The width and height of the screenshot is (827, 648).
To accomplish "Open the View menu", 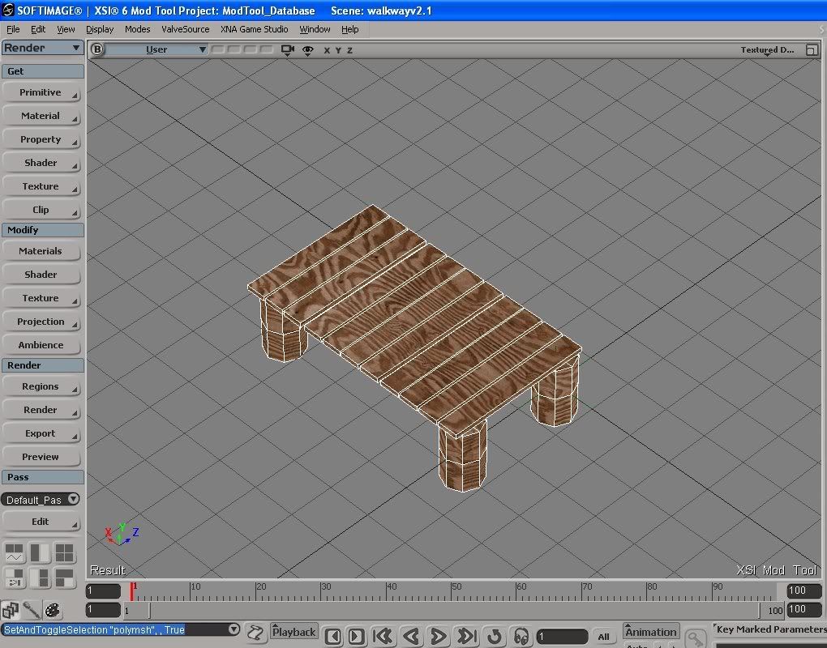I will [x=66, y=29].
